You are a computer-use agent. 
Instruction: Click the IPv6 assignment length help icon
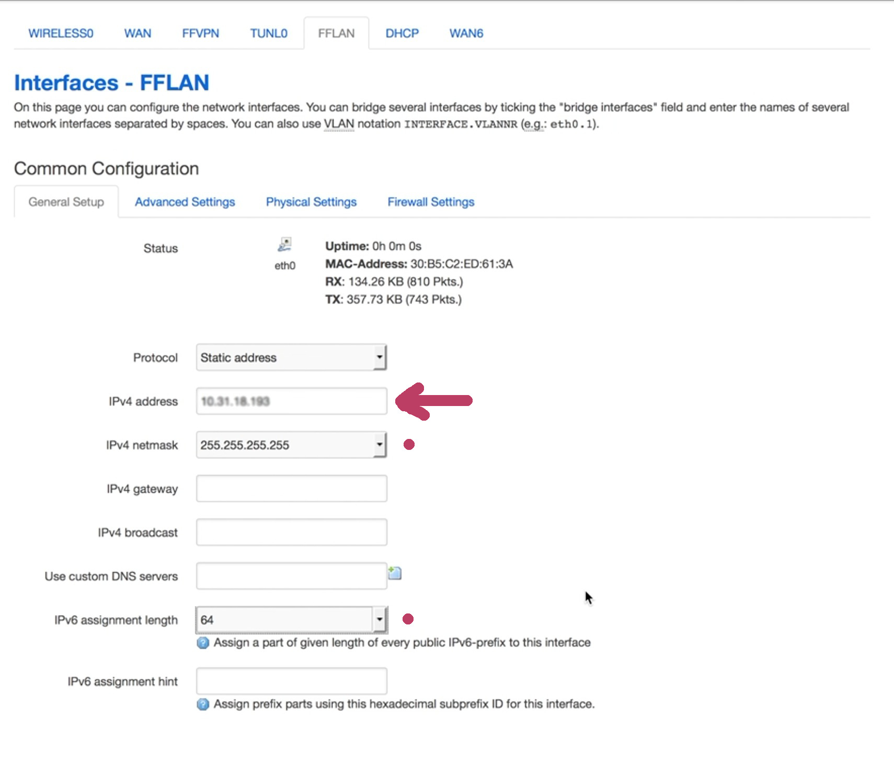point(203,643)
